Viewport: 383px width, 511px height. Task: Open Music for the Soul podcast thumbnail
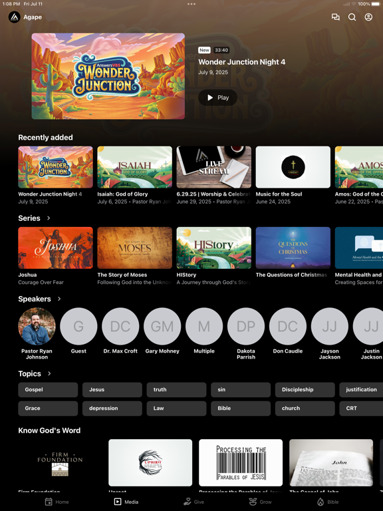pos(293,167)
